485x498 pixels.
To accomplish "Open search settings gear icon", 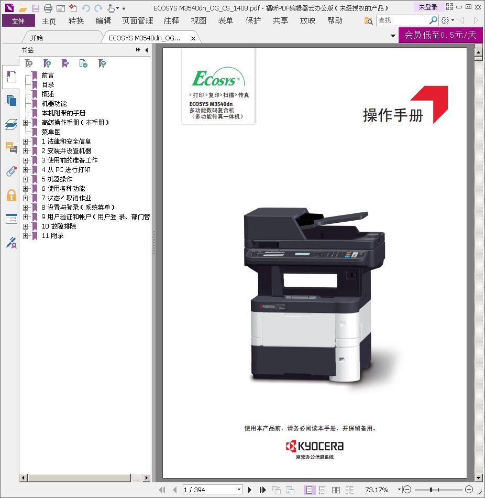I will coord(445,20).
